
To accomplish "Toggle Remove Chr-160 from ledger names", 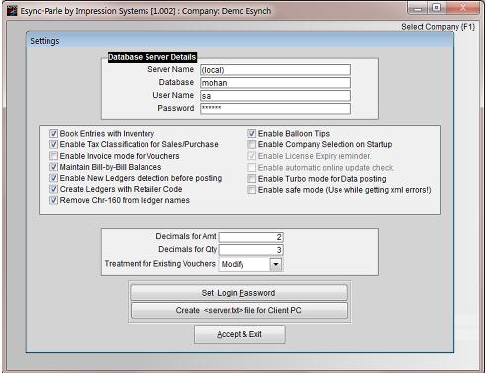I will (53, 200).
